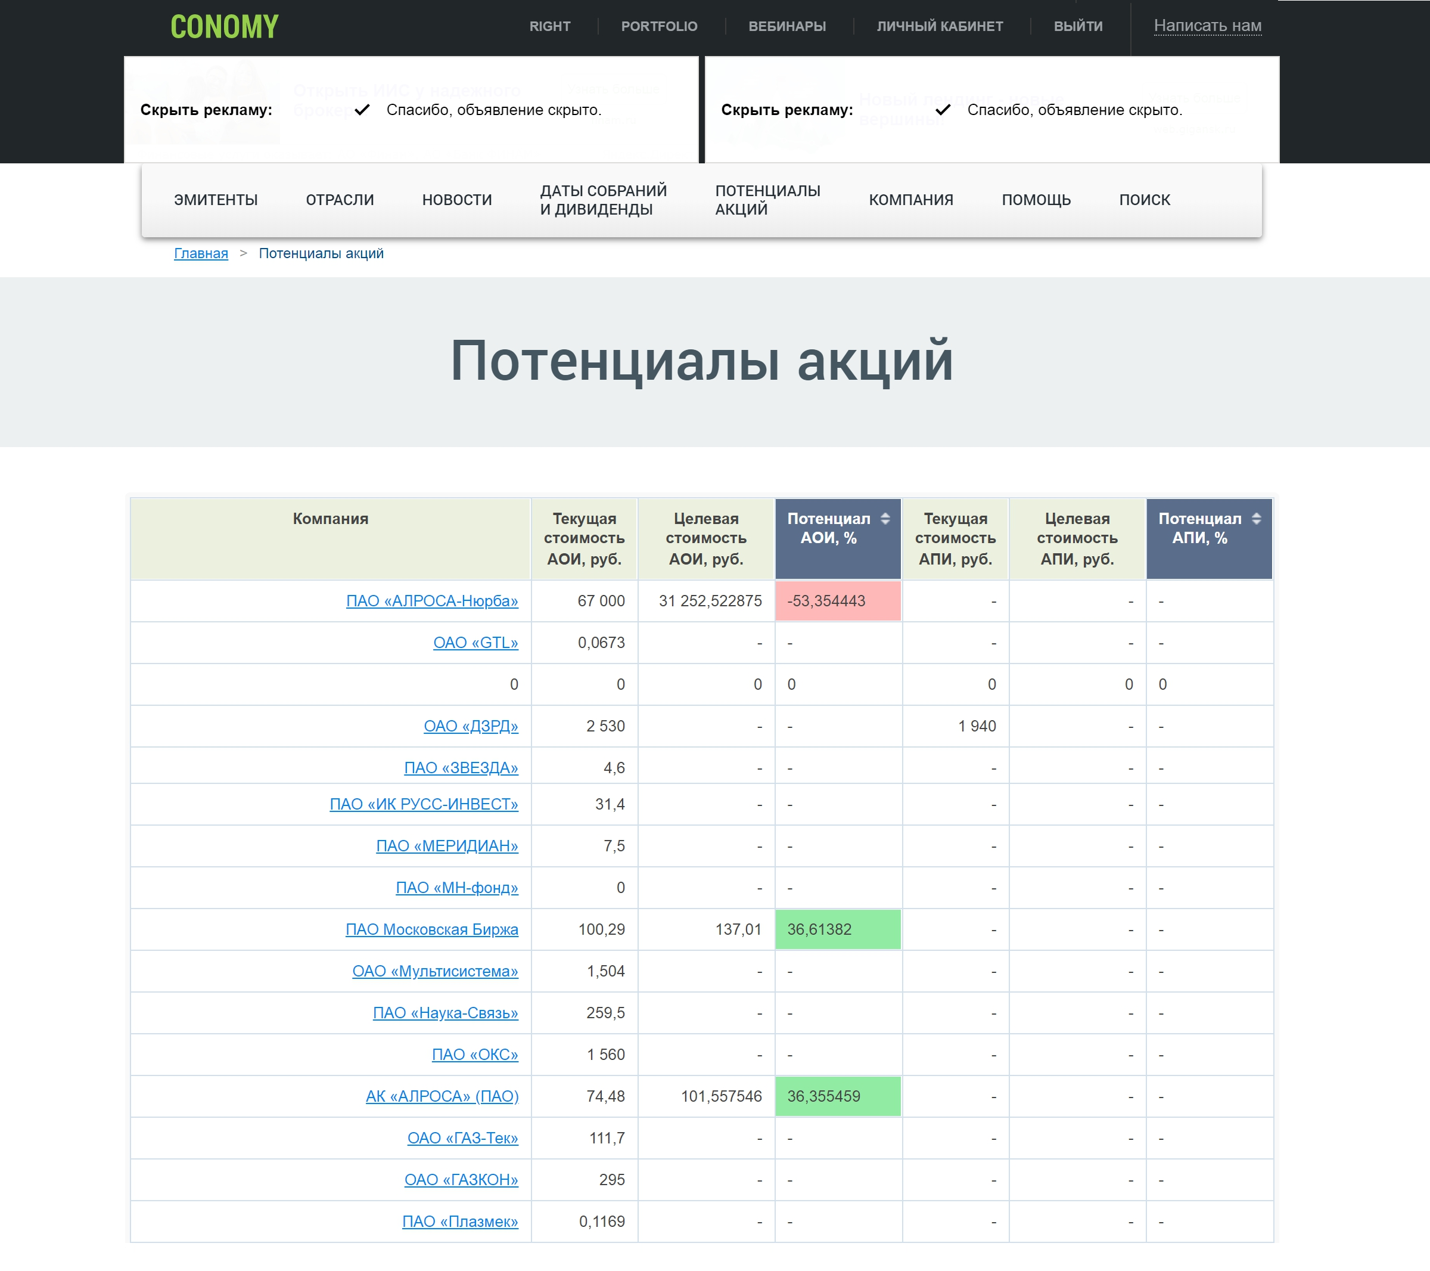
Task: Open PORTFOLIO in the top navigation
Action: pos(659,26)
